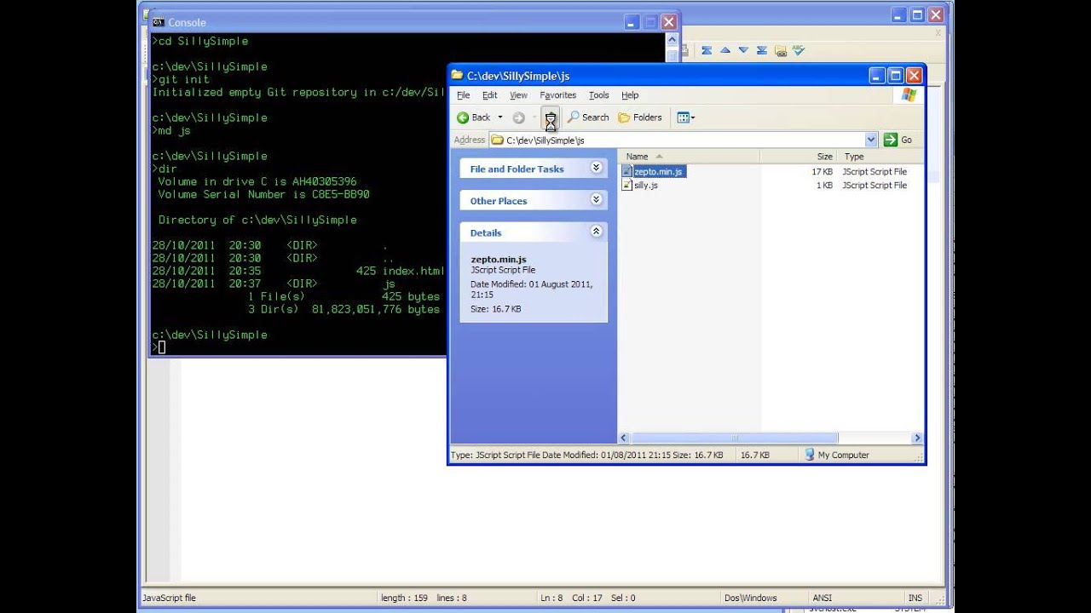Open the Back button history dropdown arrow

[x=500, y=117]
